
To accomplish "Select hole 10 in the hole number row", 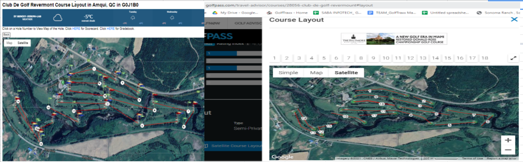I will [x=385, y=58].
